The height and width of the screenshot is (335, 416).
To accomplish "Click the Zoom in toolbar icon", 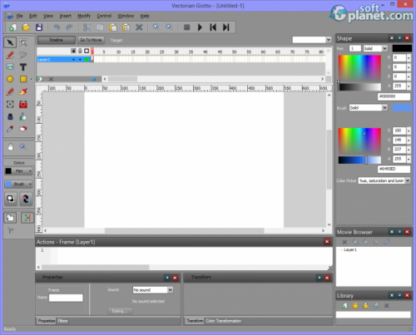I will tap(156, 27).
